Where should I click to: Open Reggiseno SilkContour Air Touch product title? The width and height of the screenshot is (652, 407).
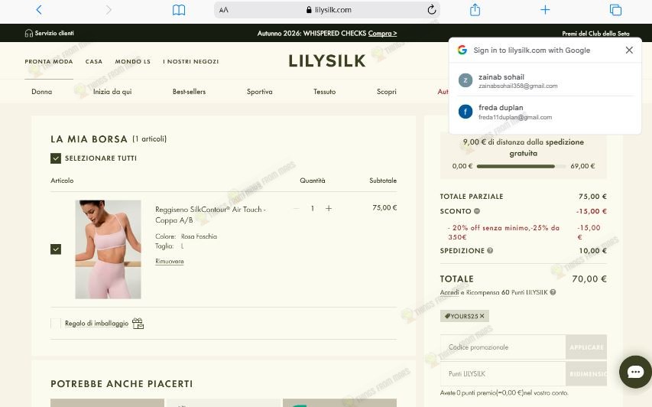pos(210,215)
